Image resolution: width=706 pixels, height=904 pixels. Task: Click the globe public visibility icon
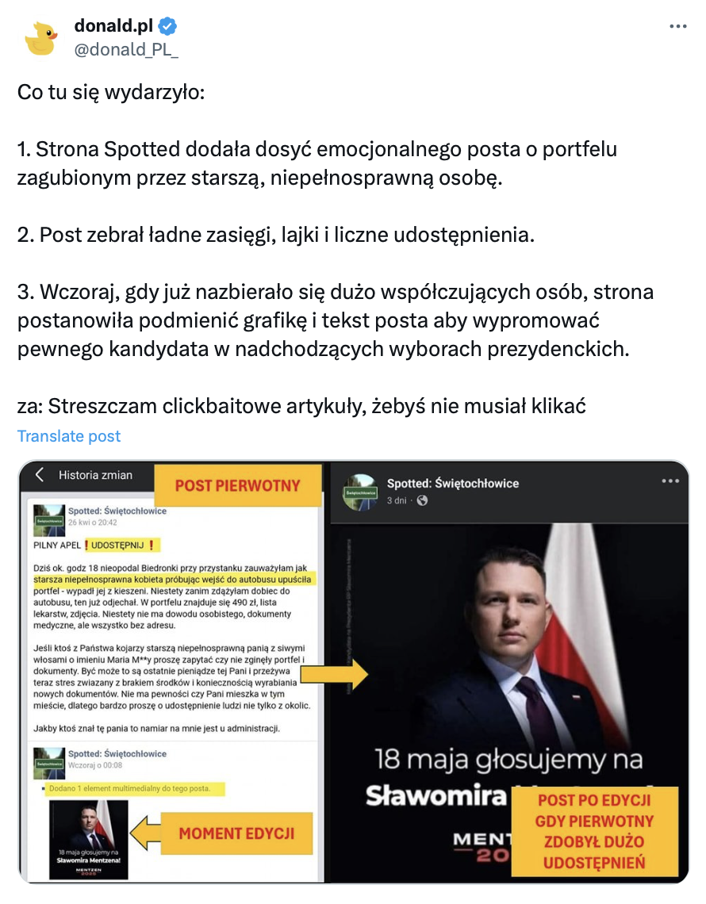click(422, 500)
